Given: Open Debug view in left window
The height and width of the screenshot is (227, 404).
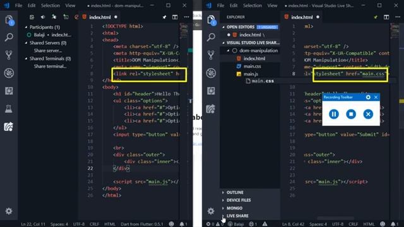Looking at the screenshot, I should 9,73.
